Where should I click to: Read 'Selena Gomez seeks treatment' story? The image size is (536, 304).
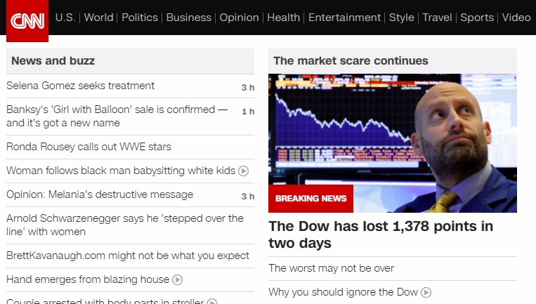[80, 86]
